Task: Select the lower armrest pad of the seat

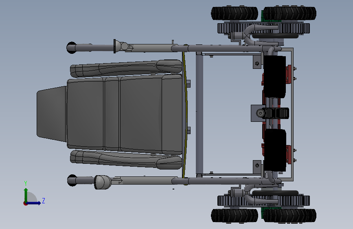Action: coord(126,160)
